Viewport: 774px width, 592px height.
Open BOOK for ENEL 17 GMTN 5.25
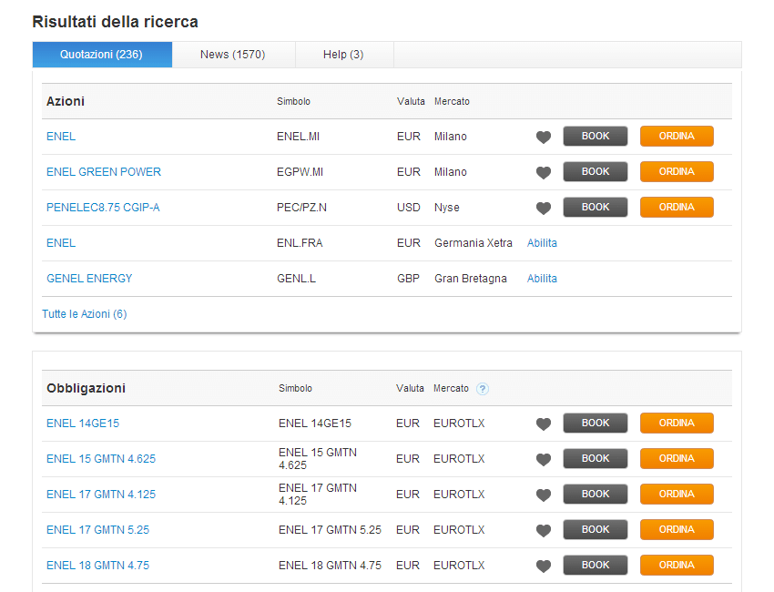pos(596,530)
